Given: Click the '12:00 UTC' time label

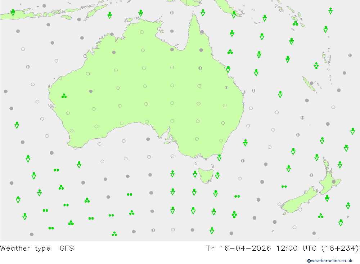Looking at the screenshot, I should (x=296, y=249).
